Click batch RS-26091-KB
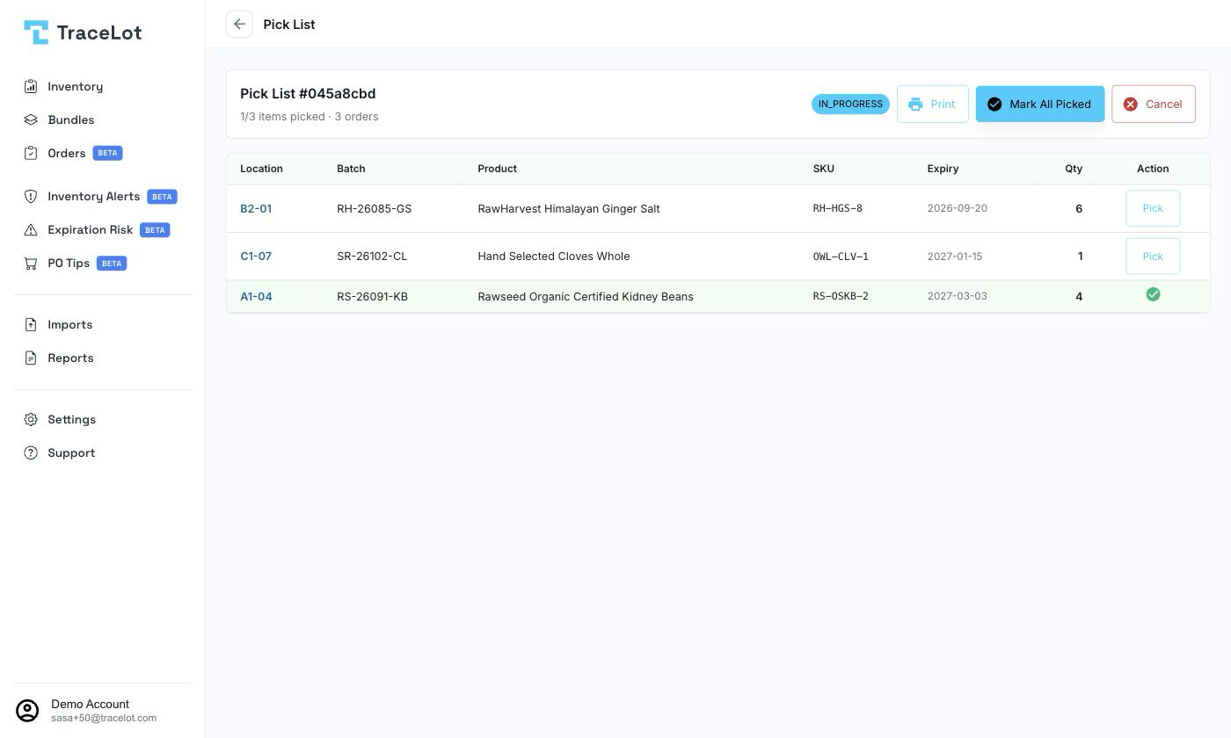1231x738 pixels. tap(372, 296)
